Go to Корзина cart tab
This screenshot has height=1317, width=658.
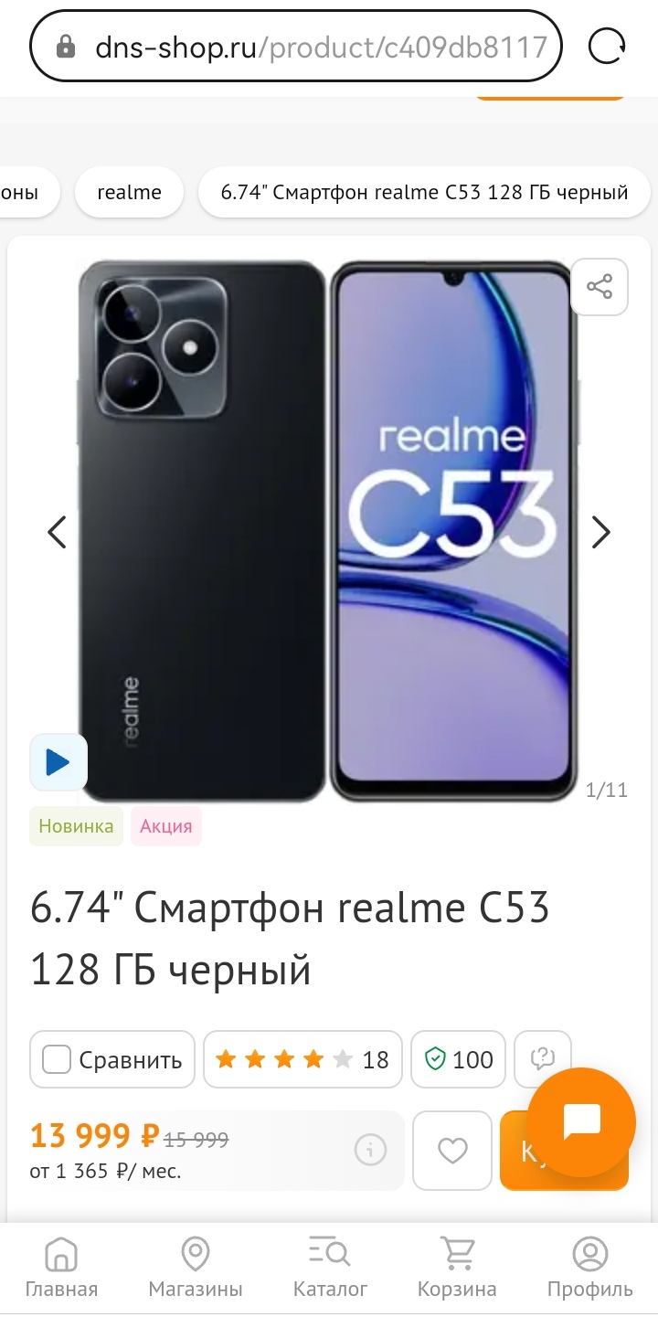457,1269
